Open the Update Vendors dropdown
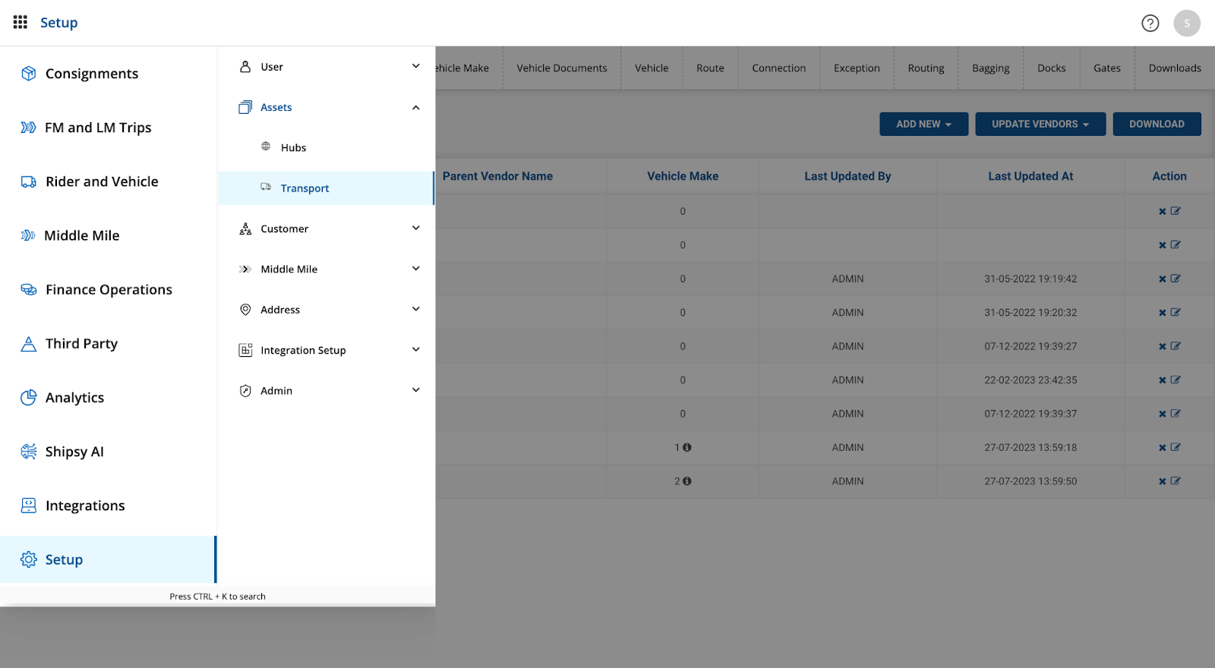Screen dimensions: 1215x668 pyautogui.click(x=1040, y=124)
